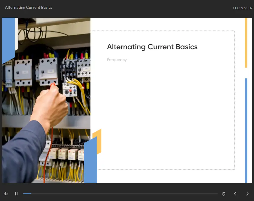254x201 pixels.
Task: Click the 'Frequency' subtitle text
Action: 117,60
